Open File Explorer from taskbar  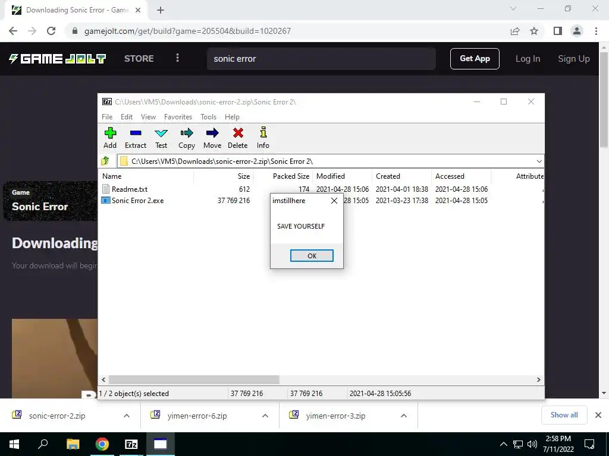click(73, 444)
